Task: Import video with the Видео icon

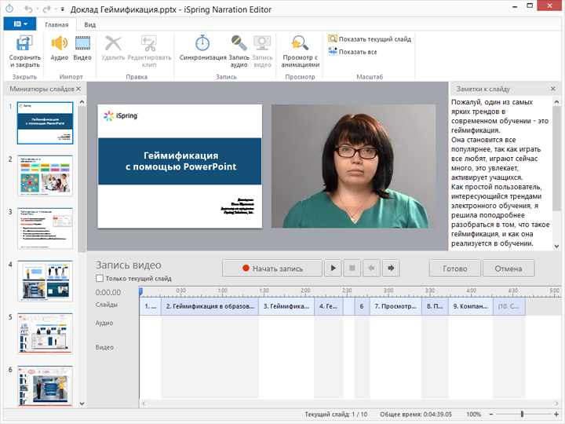Action: point(82,48)
